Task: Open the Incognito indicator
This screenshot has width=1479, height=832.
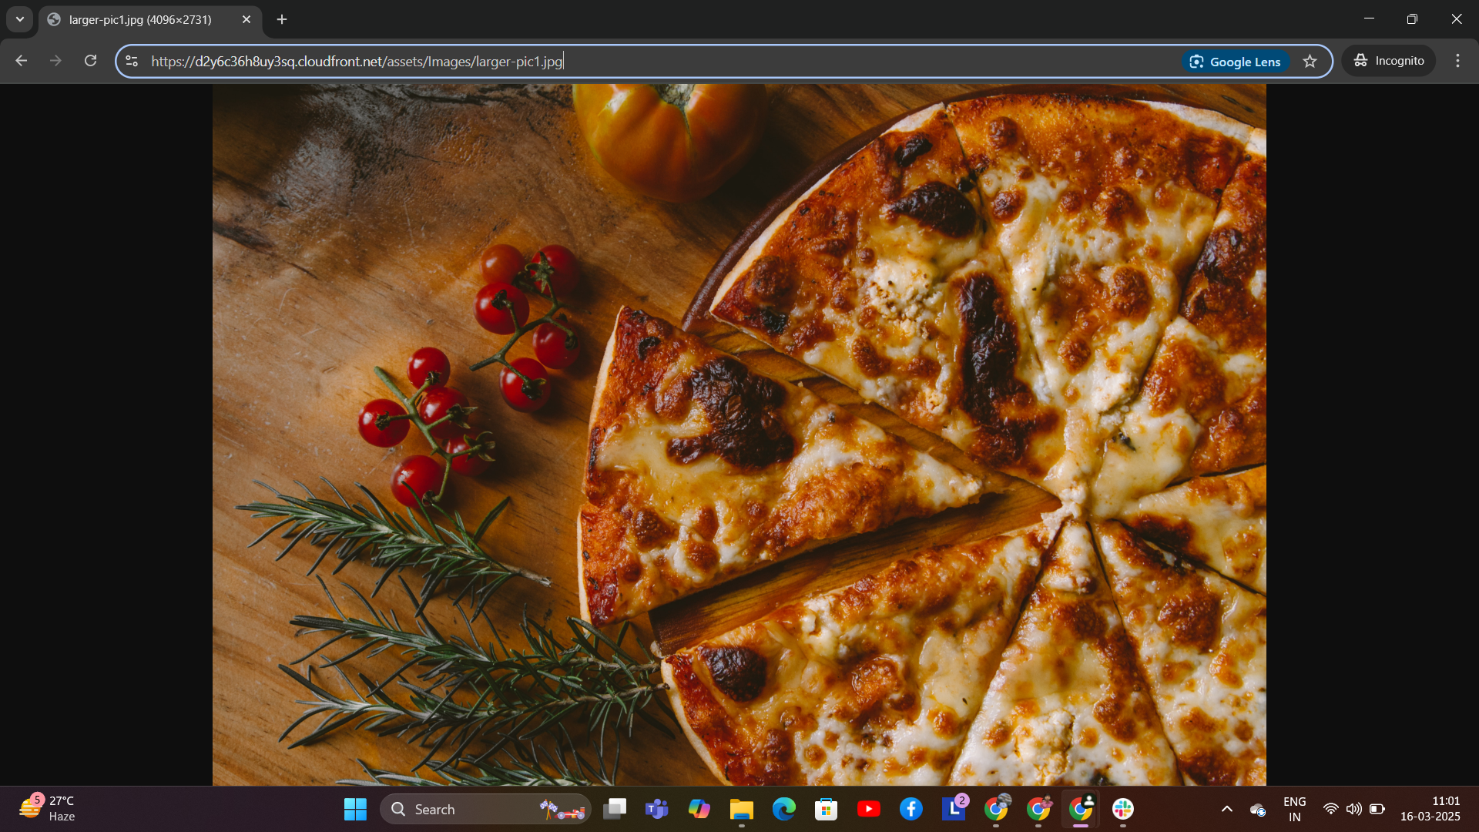Action: click(1389, 61)
